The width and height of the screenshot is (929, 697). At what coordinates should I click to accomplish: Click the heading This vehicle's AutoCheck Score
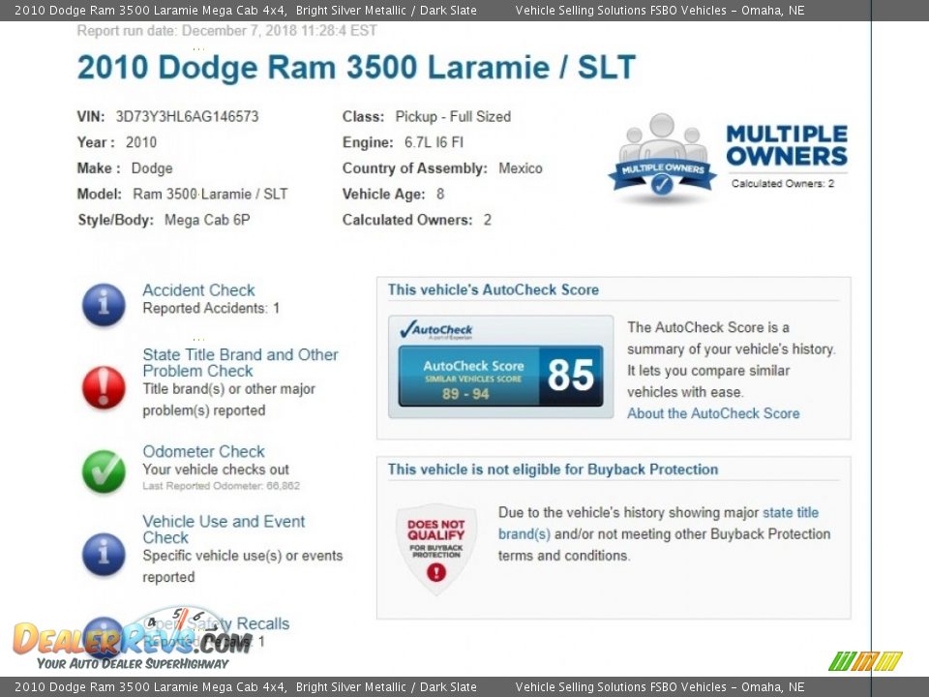pos(494,289)
